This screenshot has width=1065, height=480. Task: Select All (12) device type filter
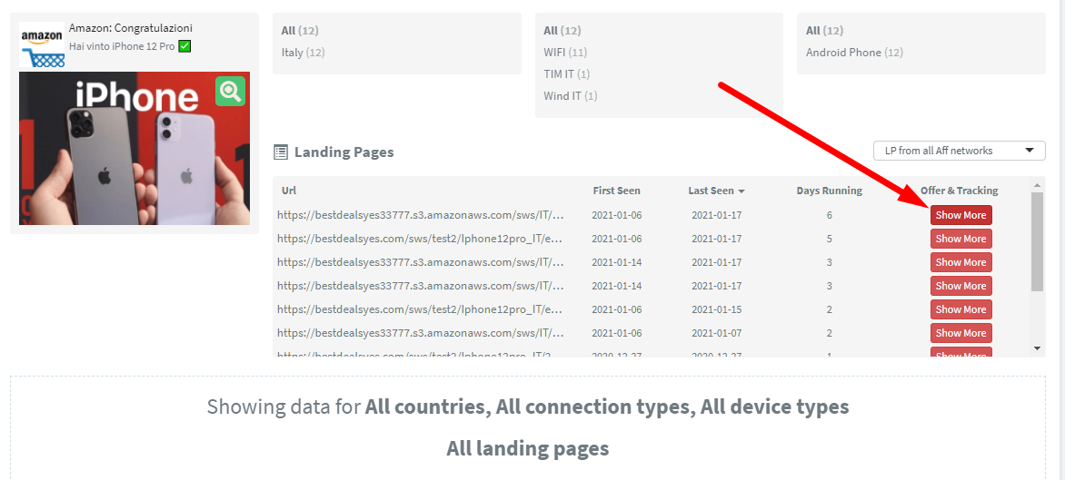click(824, 31)
